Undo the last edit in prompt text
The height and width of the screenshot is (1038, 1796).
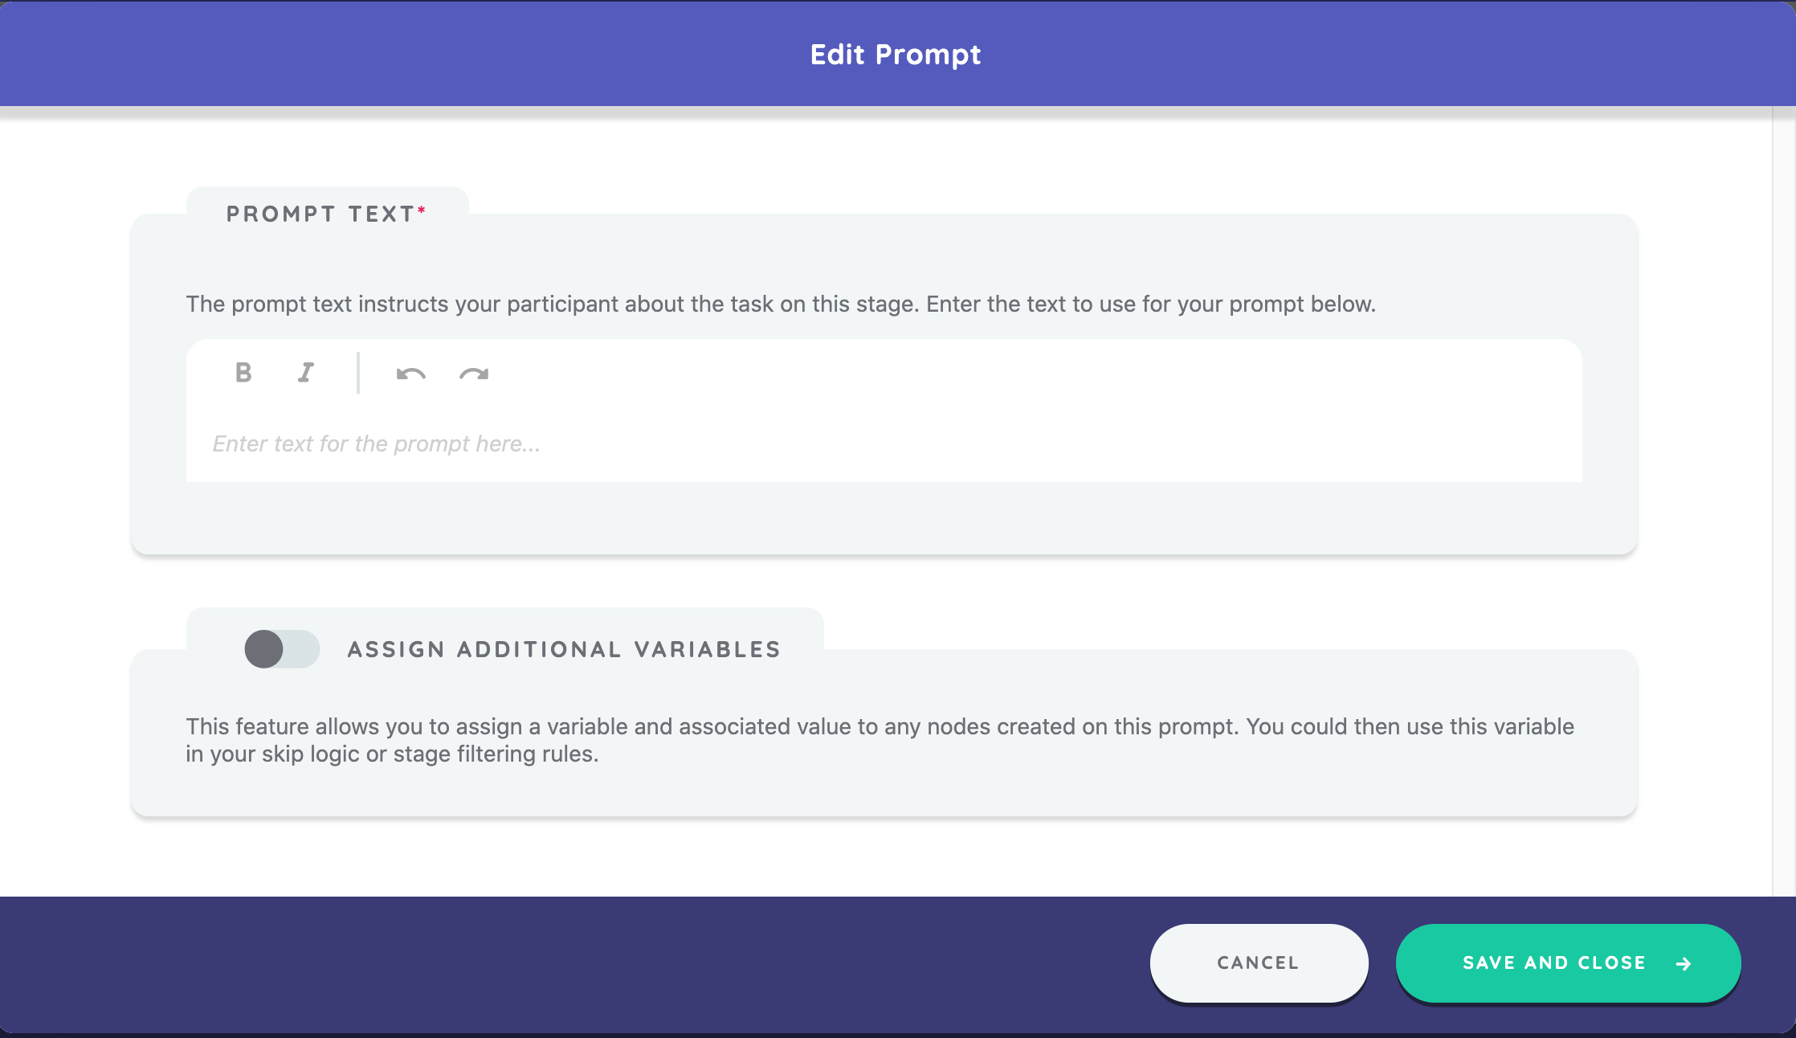pyautogui.click(x=410, y=374)
